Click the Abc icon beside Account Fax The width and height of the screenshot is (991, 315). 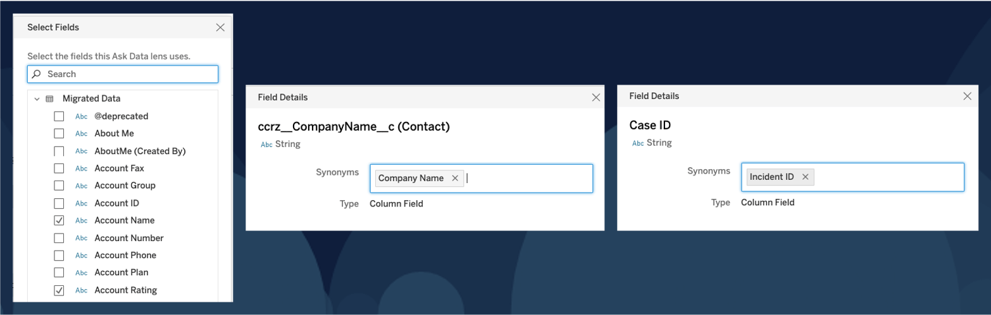click(81, 169)
